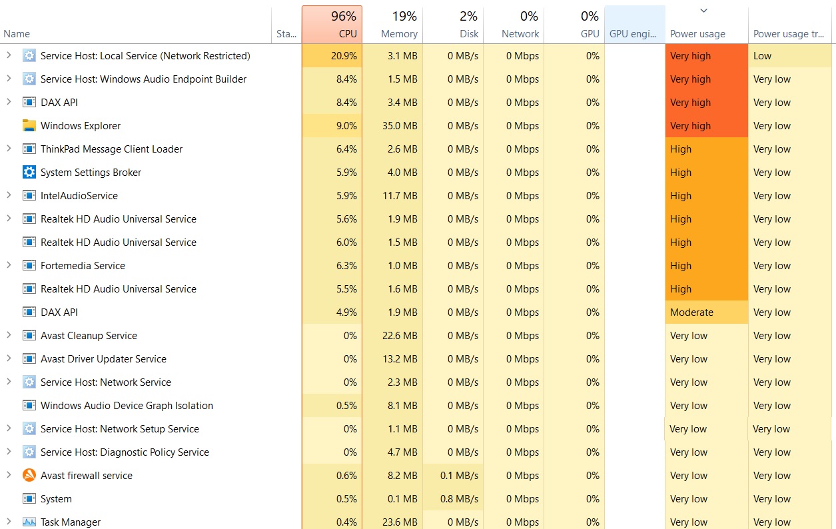836x529 pixels.
Task: Click the Avast Driver Updater Service icon
Action: 29,359
